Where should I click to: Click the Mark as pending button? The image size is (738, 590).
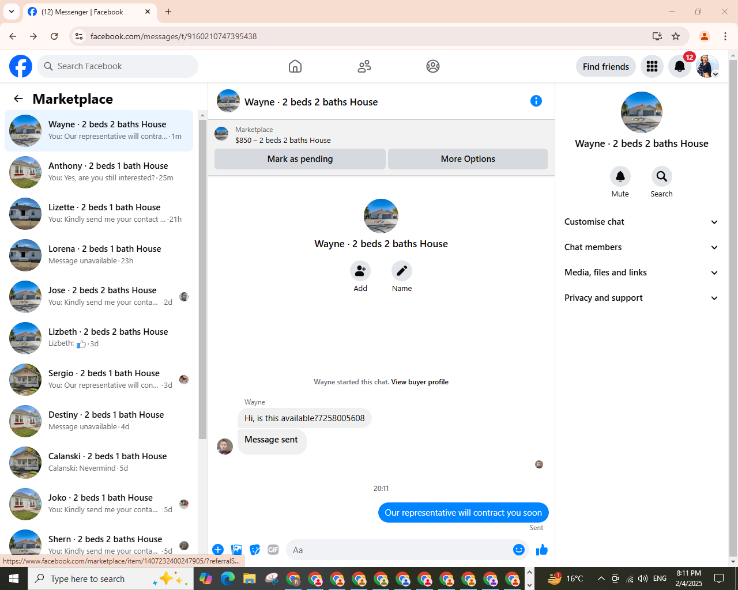tap(300, 159)
